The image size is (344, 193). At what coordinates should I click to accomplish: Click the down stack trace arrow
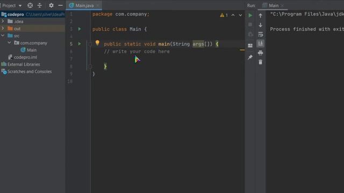point(260,25)
